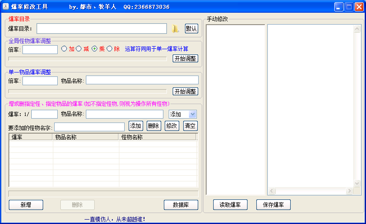Open the 数据库 database button
Screen dimensions: 366x224
pos(181,205)
